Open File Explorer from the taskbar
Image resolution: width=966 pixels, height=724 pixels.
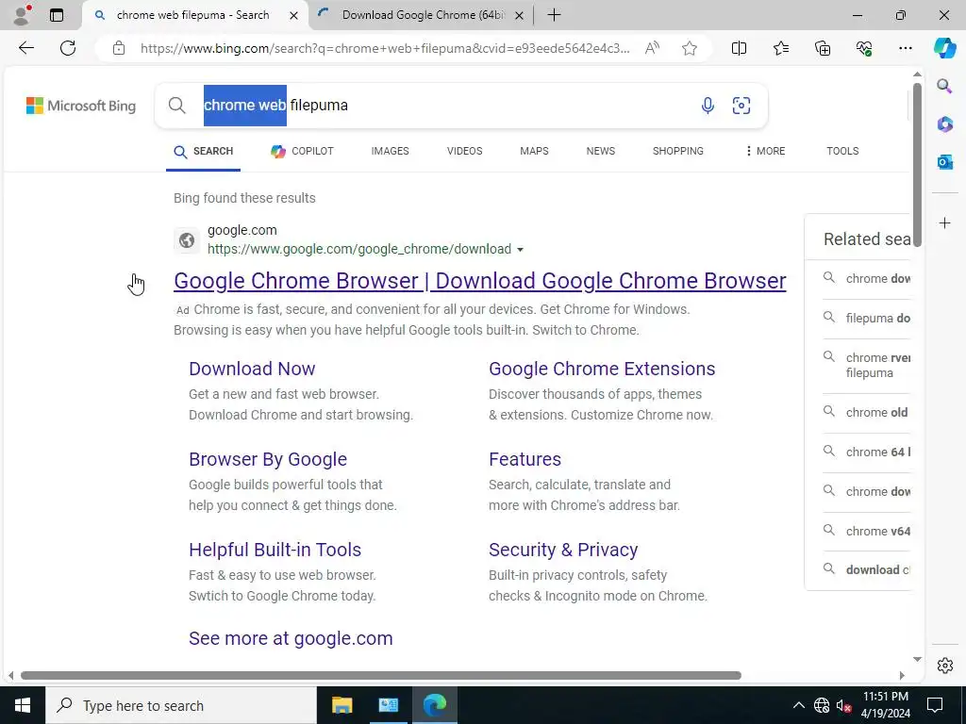click(x=341, y=705)
